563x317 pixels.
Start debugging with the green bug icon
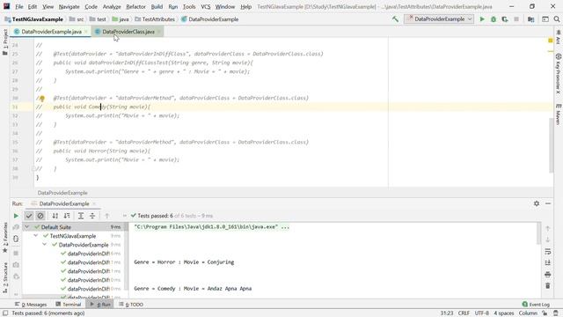click(x=494, y=19)
